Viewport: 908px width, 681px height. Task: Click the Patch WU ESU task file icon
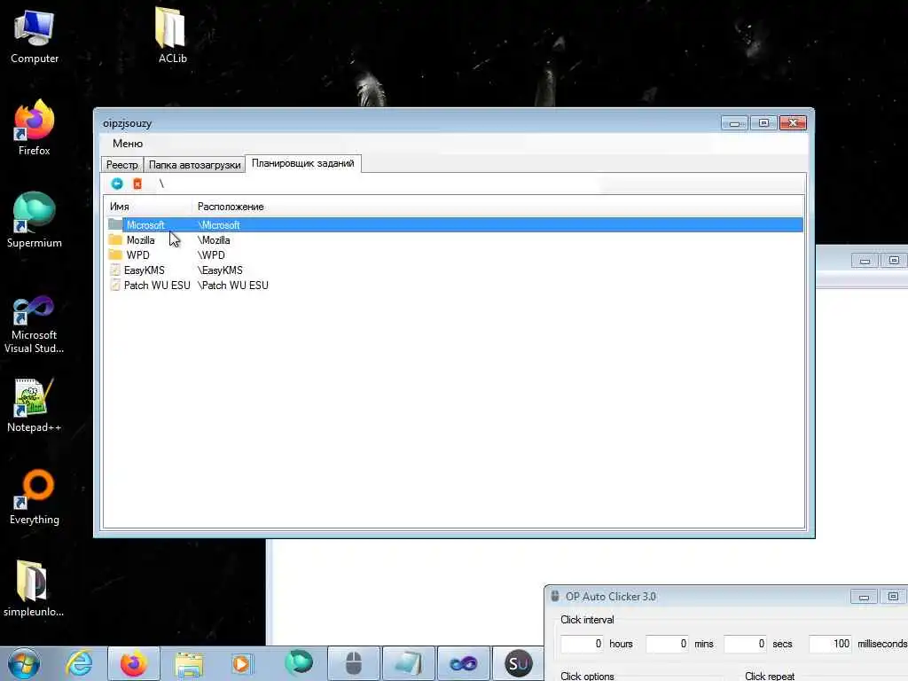115,285
